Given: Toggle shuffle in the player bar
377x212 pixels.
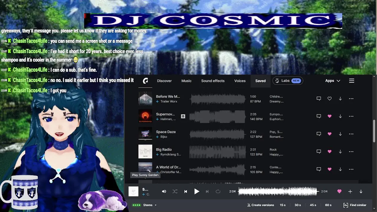Looking at the screenshot, I should pyautogui.click(x=175, y=191).
